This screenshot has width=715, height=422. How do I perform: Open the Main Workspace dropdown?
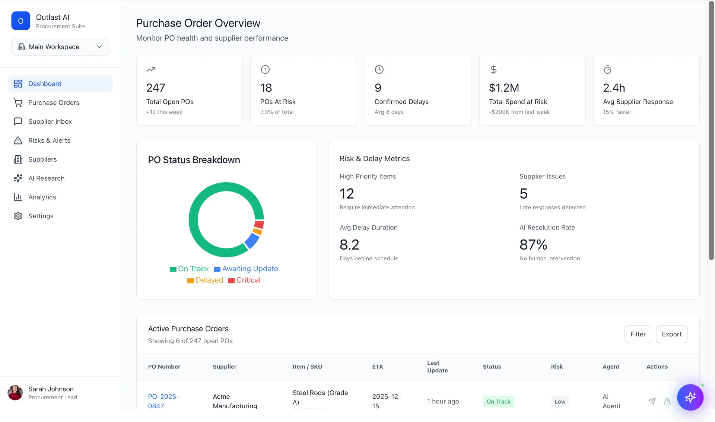point(60,47)
